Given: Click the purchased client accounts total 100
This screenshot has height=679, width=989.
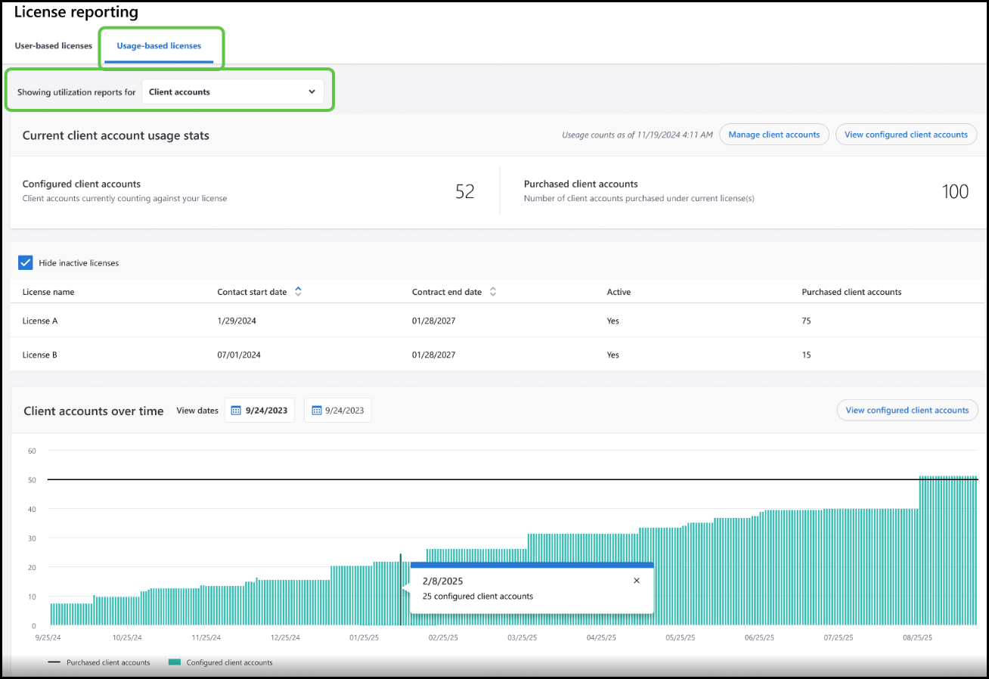Looking at the screenshot, I should [955, 191].
